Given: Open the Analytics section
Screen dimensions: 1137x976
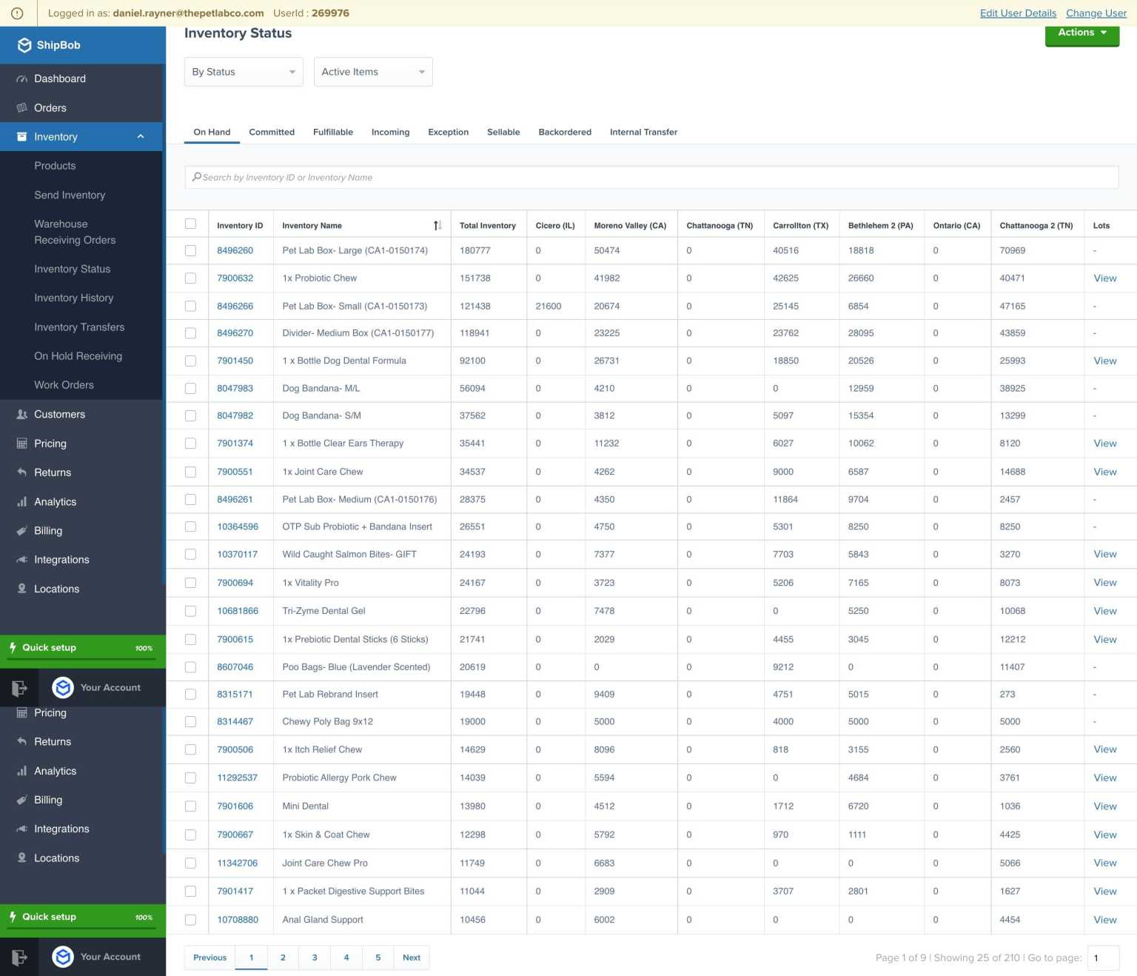Looking at the screenshot, I should (x=56, y=501).
